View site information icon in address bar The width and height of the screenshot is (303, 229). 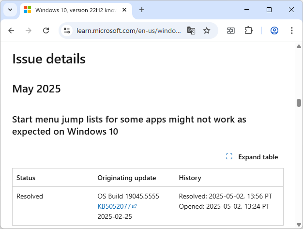point(67,31)
